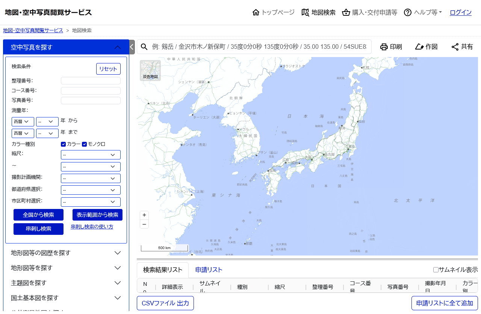
Task: Click the 共有 share icon
Action: pyautogui.click(x=455, y=47)
